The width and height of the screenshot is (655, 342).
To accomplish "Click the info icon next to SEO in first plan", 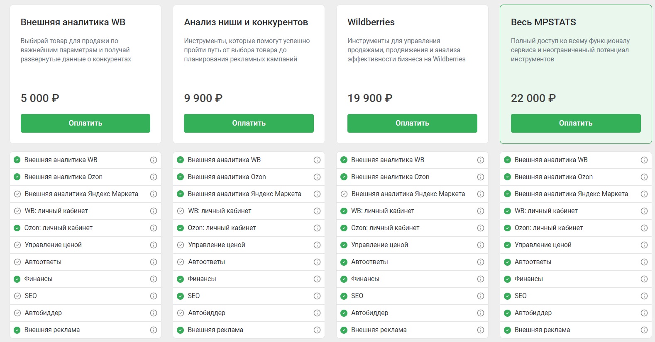I will [x=154, y=296].
